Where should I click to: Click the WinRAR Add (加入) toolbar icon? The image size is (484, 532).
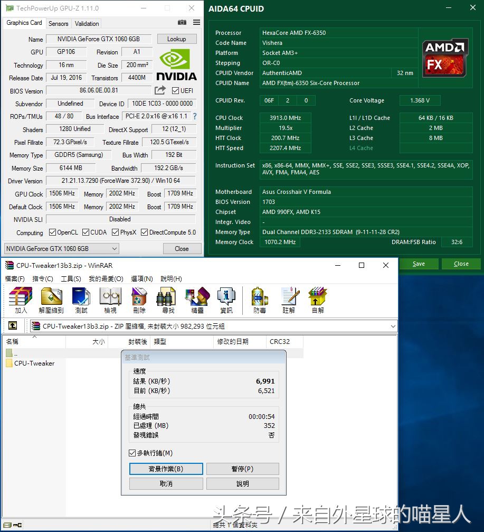coord(21,300)
